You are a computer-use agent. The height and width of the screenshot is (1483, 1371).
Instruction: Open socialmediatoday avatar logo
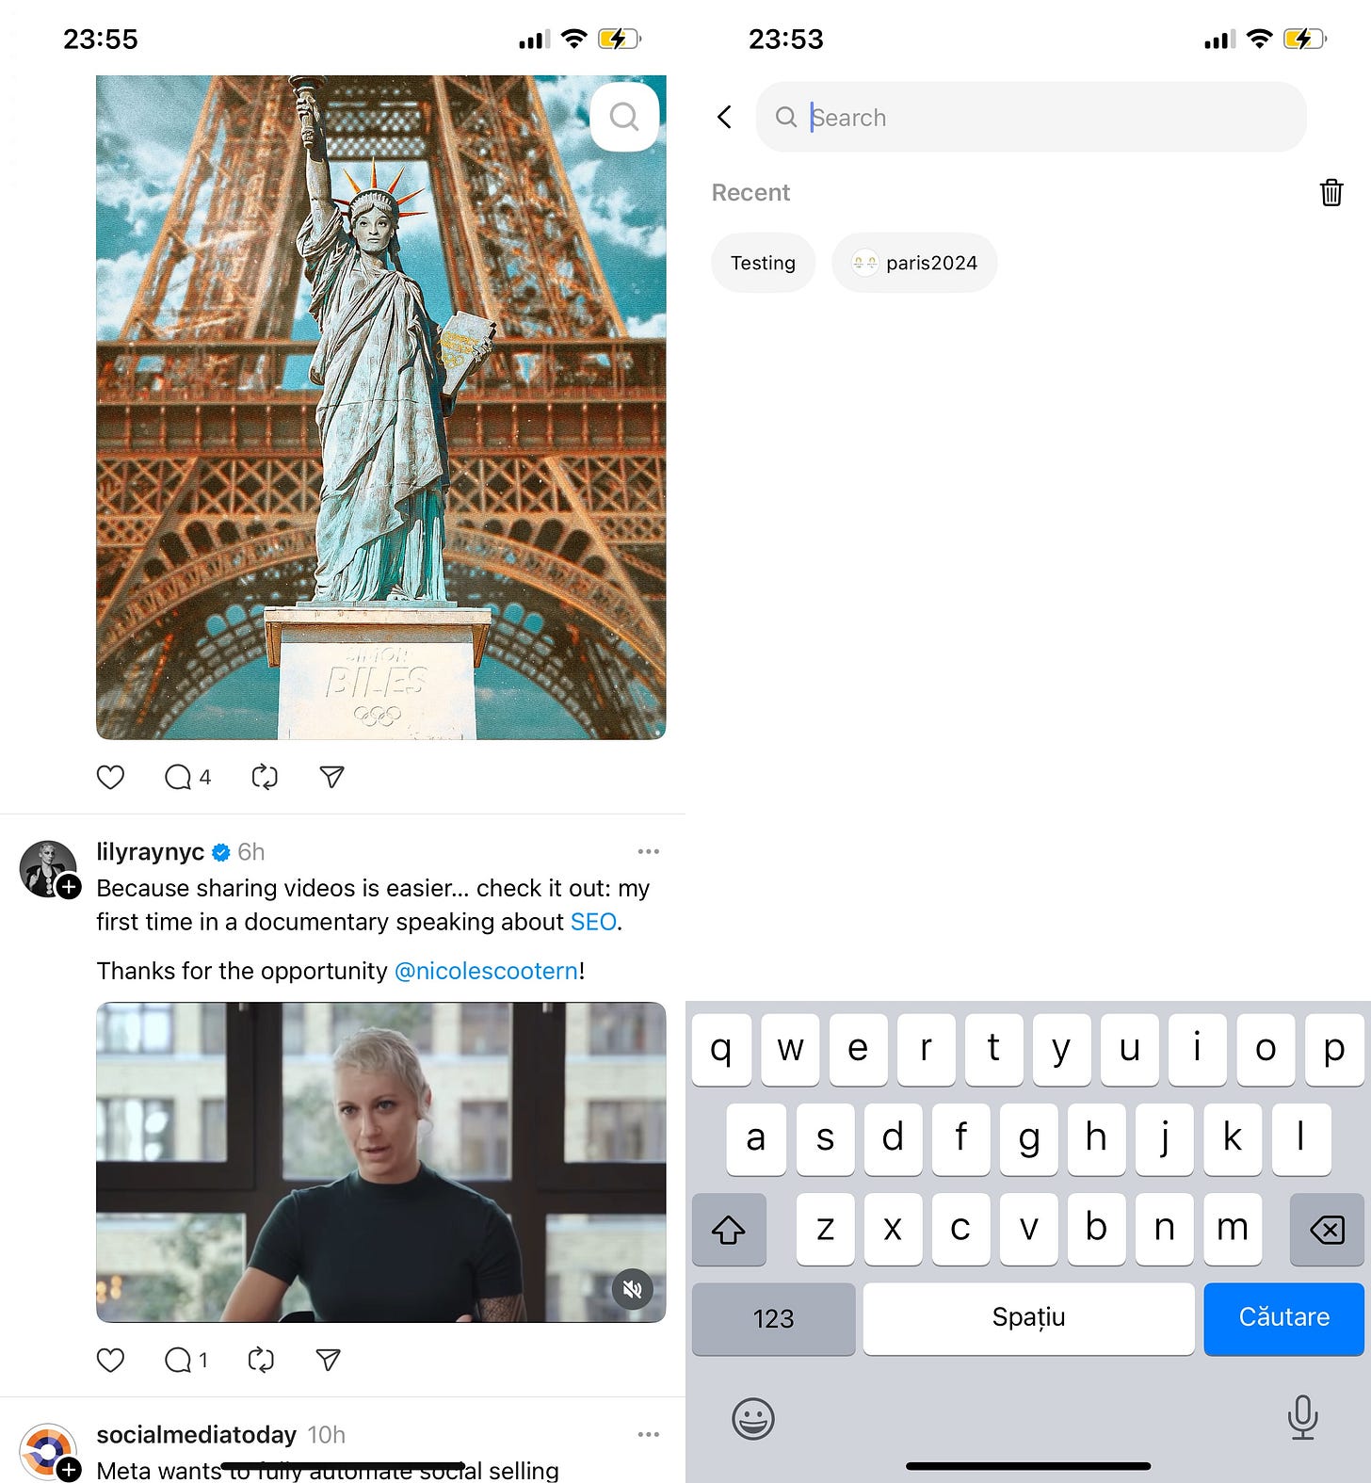pos(47,1451)
